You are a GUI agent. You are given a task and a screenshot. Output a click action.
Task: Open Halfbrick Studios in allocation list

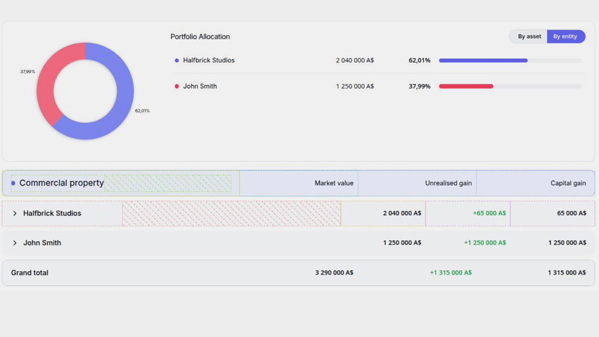point(208,60)
